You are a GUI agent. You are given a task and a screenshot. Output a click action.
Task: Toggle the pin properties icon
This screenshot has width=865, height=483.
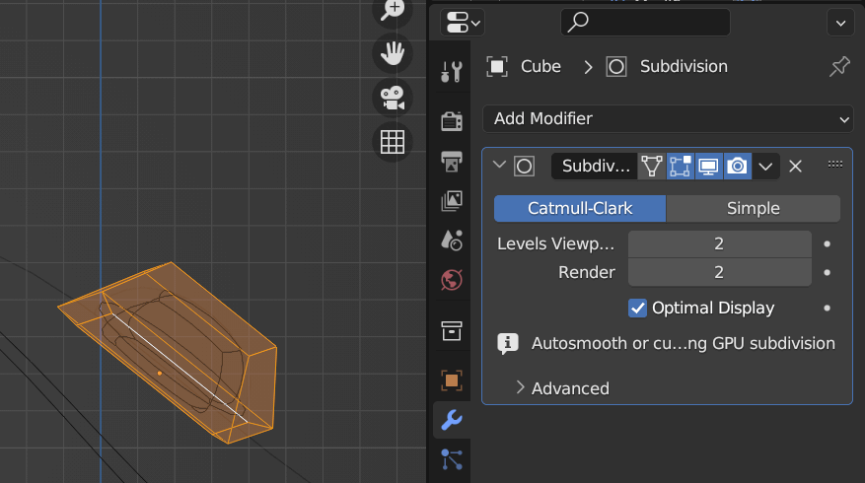click(839, 67)
